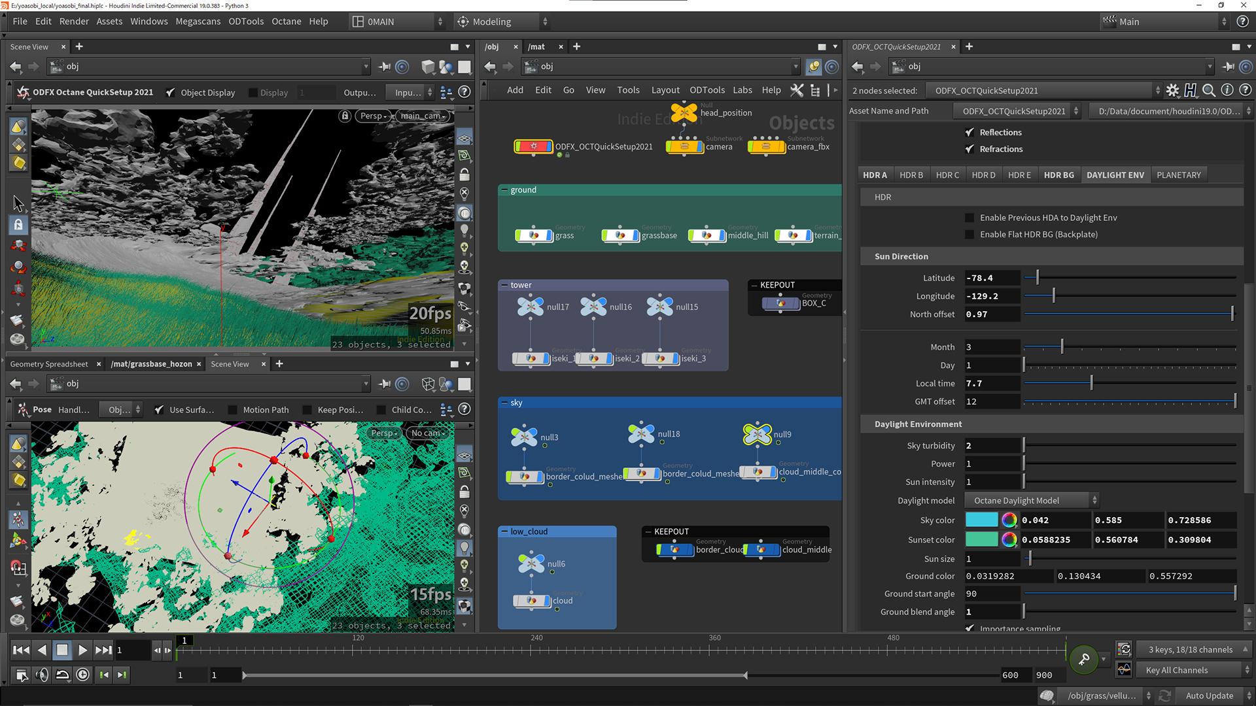The height and width of the screenshot is (706, 1256).
Task: Open the main_cam camera dropdown
Action: click(x=423, y=116)
